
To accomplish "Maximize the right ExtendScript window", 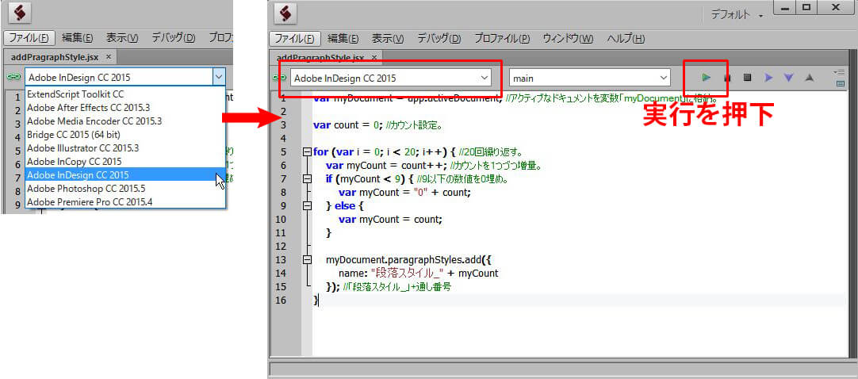I will pos(808,7).
